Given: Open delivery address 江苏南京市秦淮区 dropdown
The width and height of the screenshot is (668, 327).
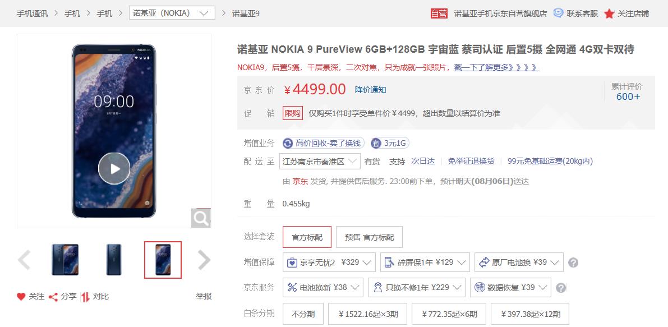Looking at the screenshot, I should (320, 162).
